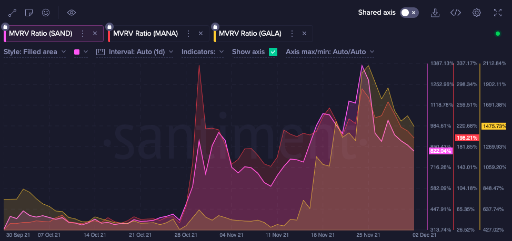This screenshot has height=241, width=512.
Task: Open chart settings gear icon
Action: [477, 13]
